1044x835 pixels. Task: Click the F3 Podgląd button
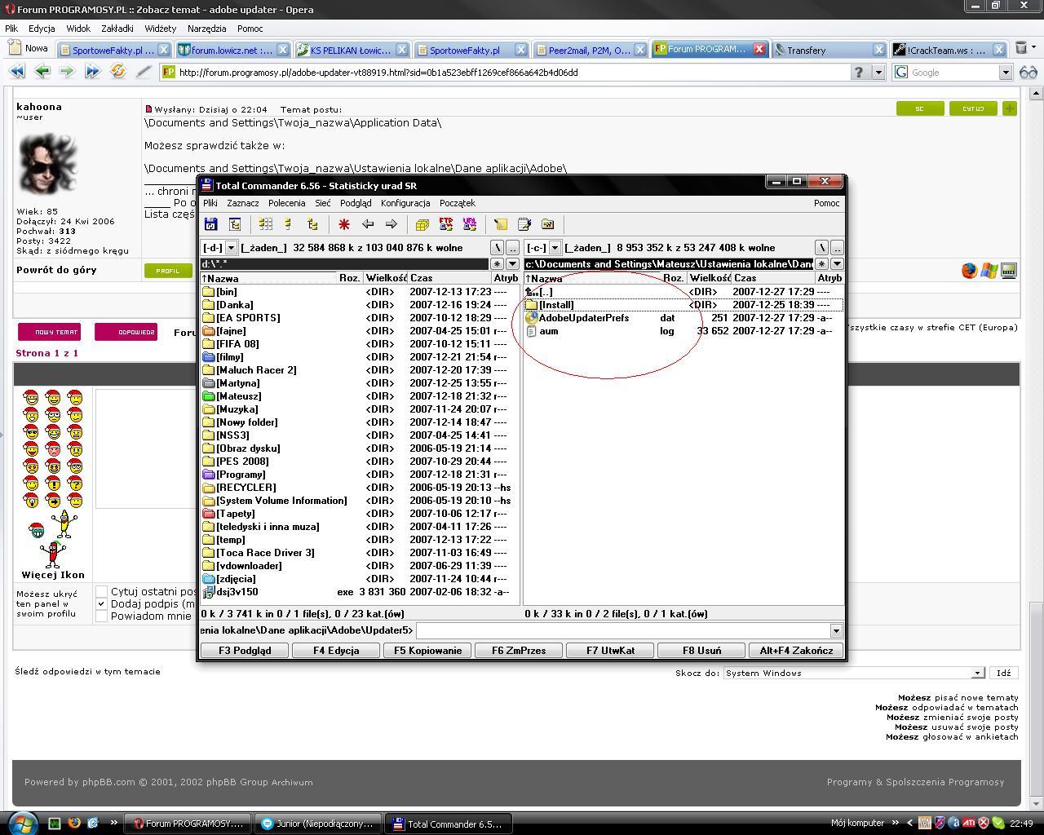tap(246, 651)
